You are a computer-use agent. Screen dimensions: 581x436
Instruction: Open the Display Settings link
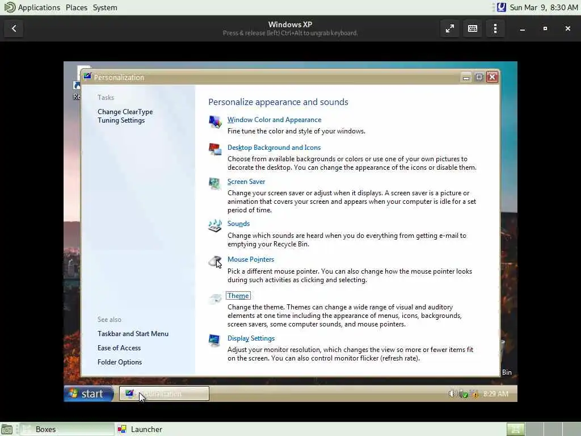(251, 338)
